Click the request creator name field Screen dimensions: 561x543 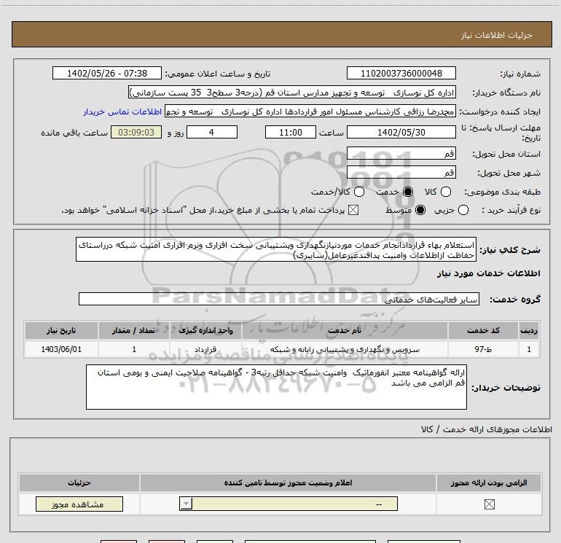pos(310,112)
